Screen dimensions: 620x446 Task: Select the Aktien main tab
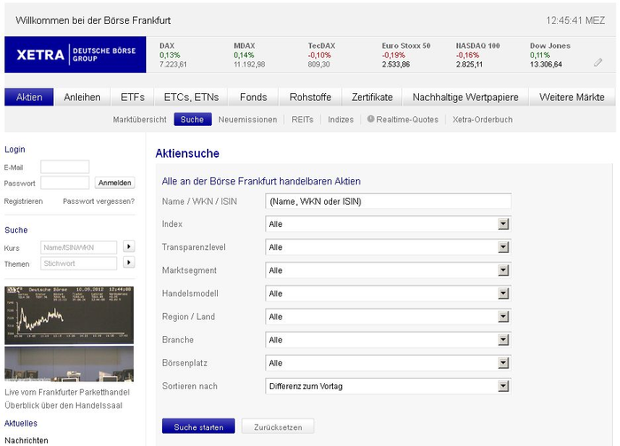[29, 97]
